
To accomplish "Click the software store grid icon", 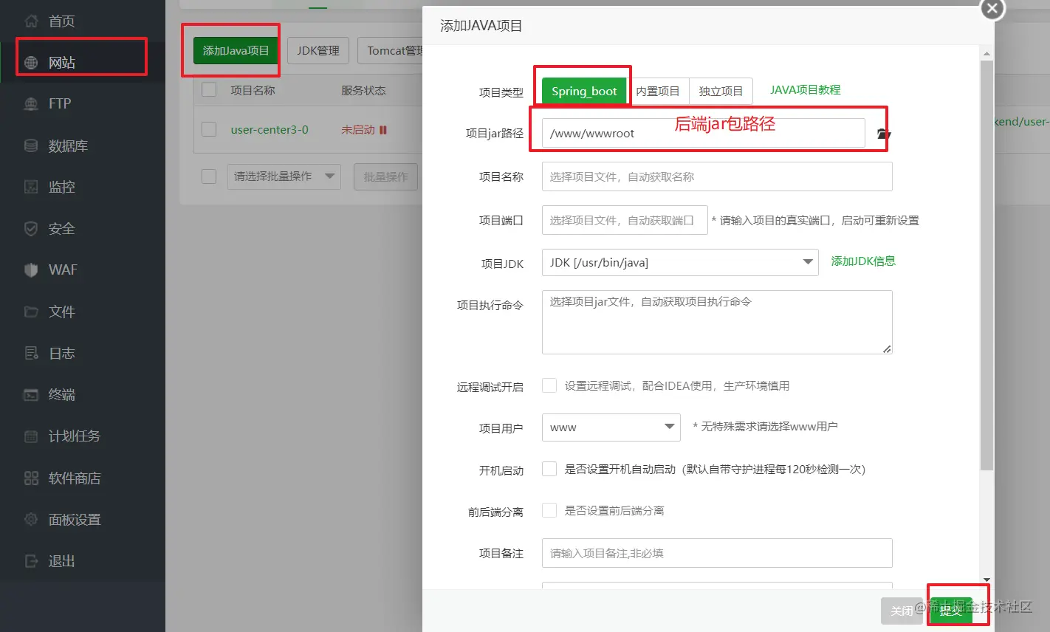I will [31, 478].
